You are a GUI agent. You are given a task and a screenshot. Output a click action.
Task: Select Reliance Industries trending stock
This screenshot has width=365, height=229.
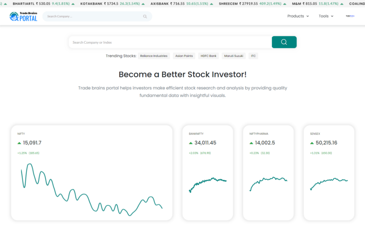pyautogui.click(x=154, y=56)
